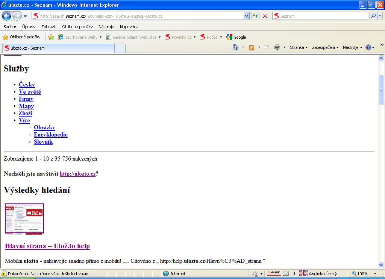Open the Zboží link

[x=26, y=113]
